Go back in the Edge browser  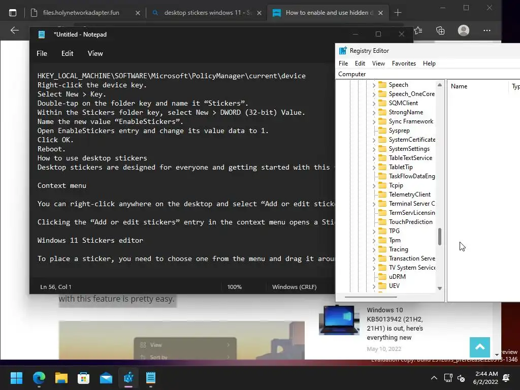click(15, 30)
